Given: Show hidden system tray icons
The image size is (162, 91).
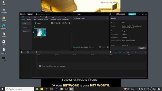Looking at the screenshot, I should 137,89.
